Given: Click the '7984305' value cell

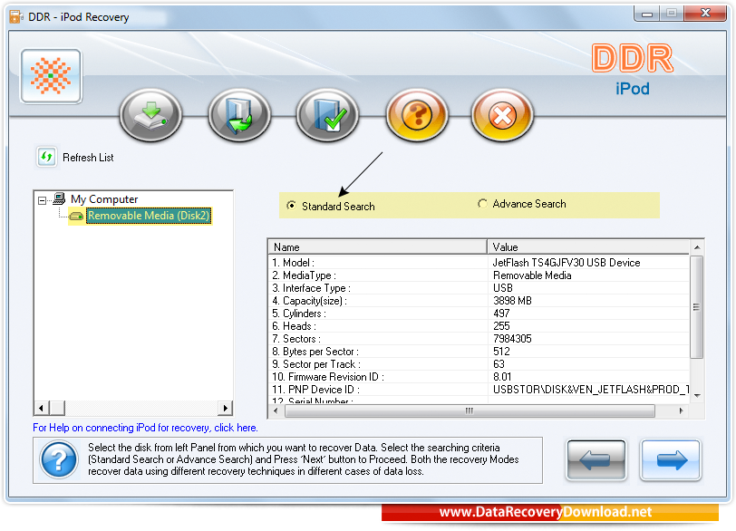Looking at the screenshot, I should 512,339.
